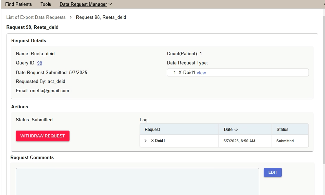325x195 pixels.
Task: Click the 5/7/2025, 8:50 AM log date
Action: coord(239,141)
